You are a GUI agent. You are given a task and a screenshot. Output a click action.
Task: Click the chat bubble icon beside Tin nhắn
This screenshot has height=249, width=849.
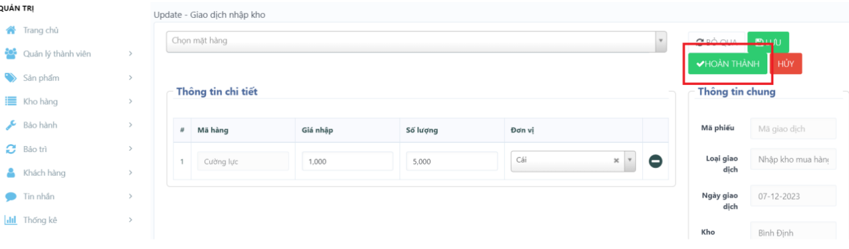click(11, 197)
